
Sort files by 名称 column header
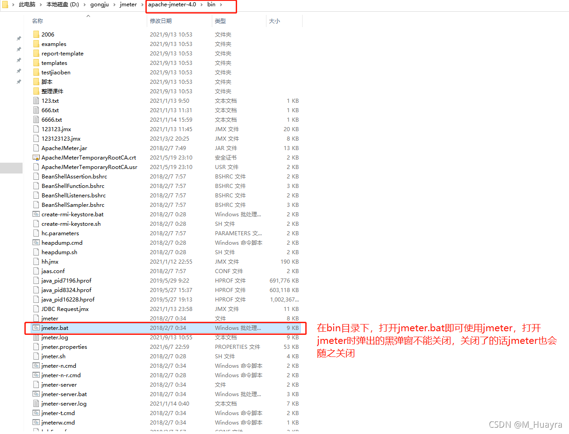(37, 21)
